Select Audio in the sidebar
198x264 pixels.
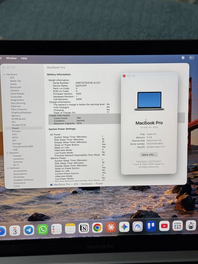tap(13, 84)
